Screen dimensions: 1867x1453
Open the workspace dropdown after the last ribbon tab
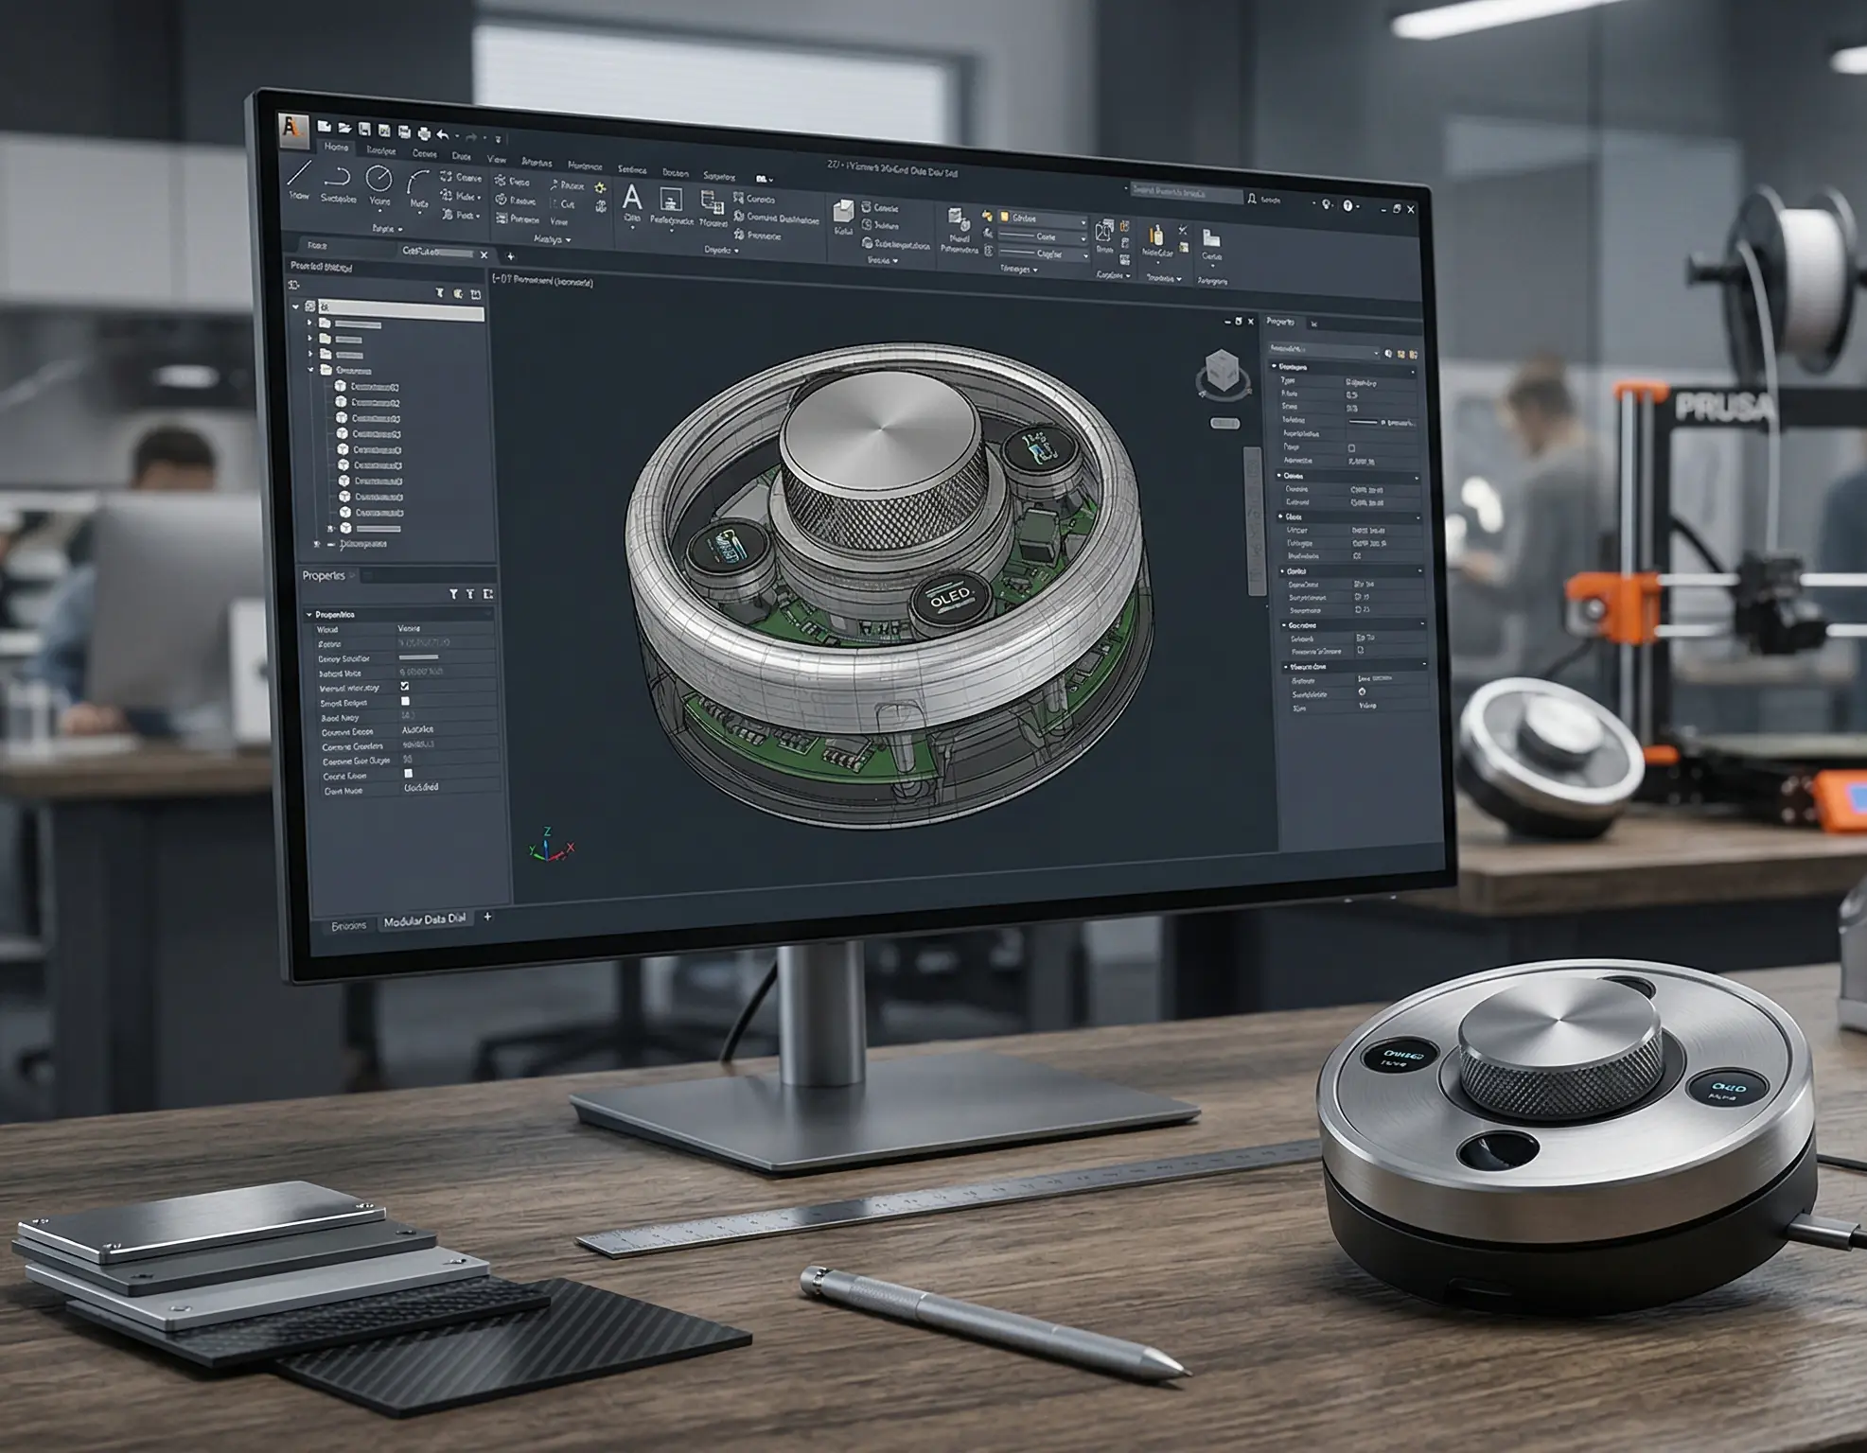coord(765,178)
